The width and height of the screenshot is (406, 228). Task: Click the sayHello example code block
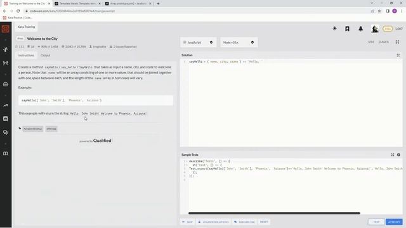coord(96,100)
